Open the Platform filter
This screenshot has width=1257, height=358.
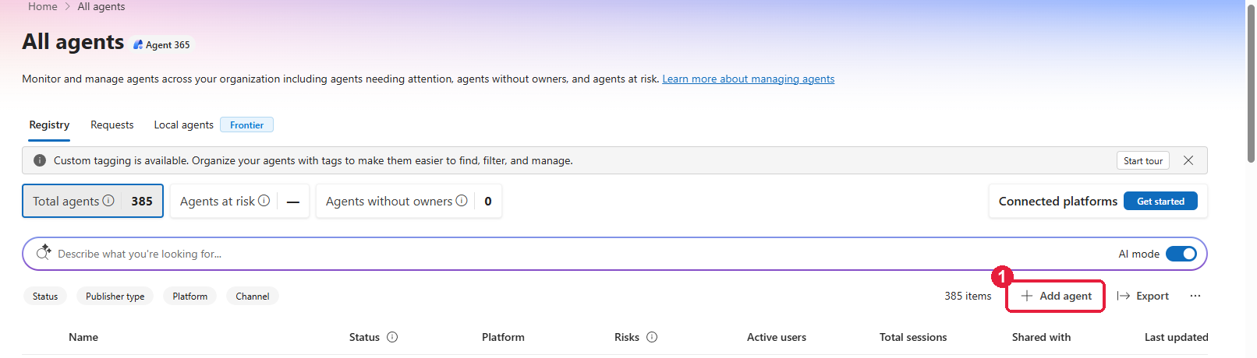pos(190,297)
